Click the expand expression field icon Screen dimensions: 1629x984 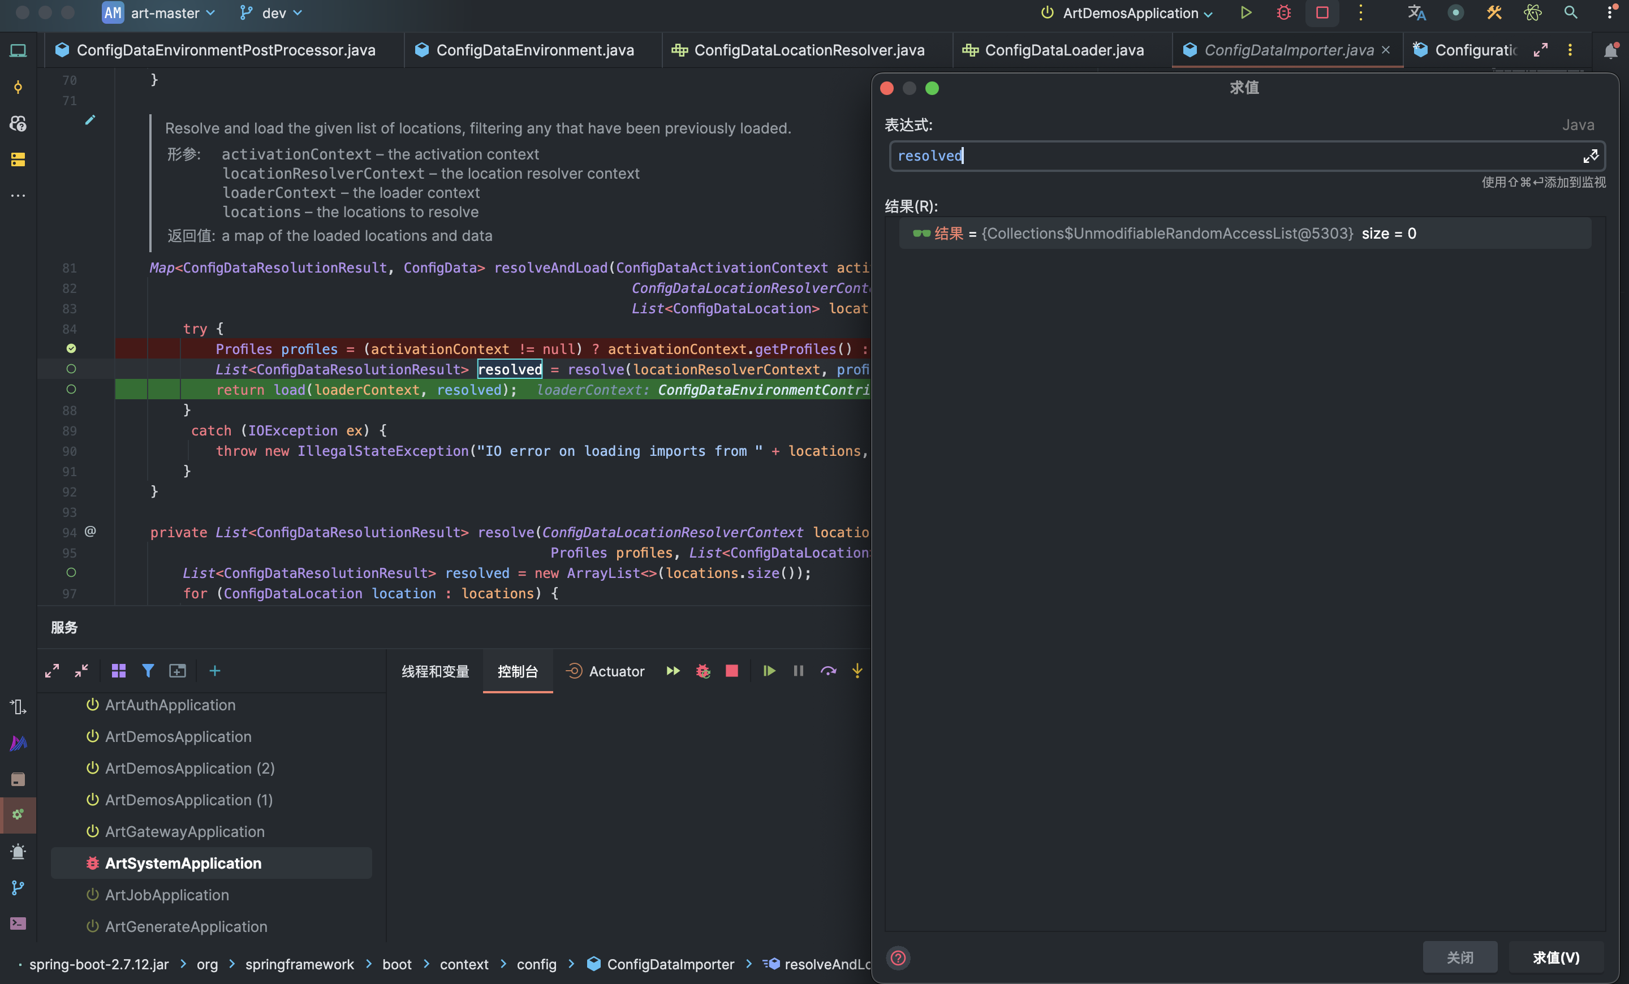tap(1590, 156)
